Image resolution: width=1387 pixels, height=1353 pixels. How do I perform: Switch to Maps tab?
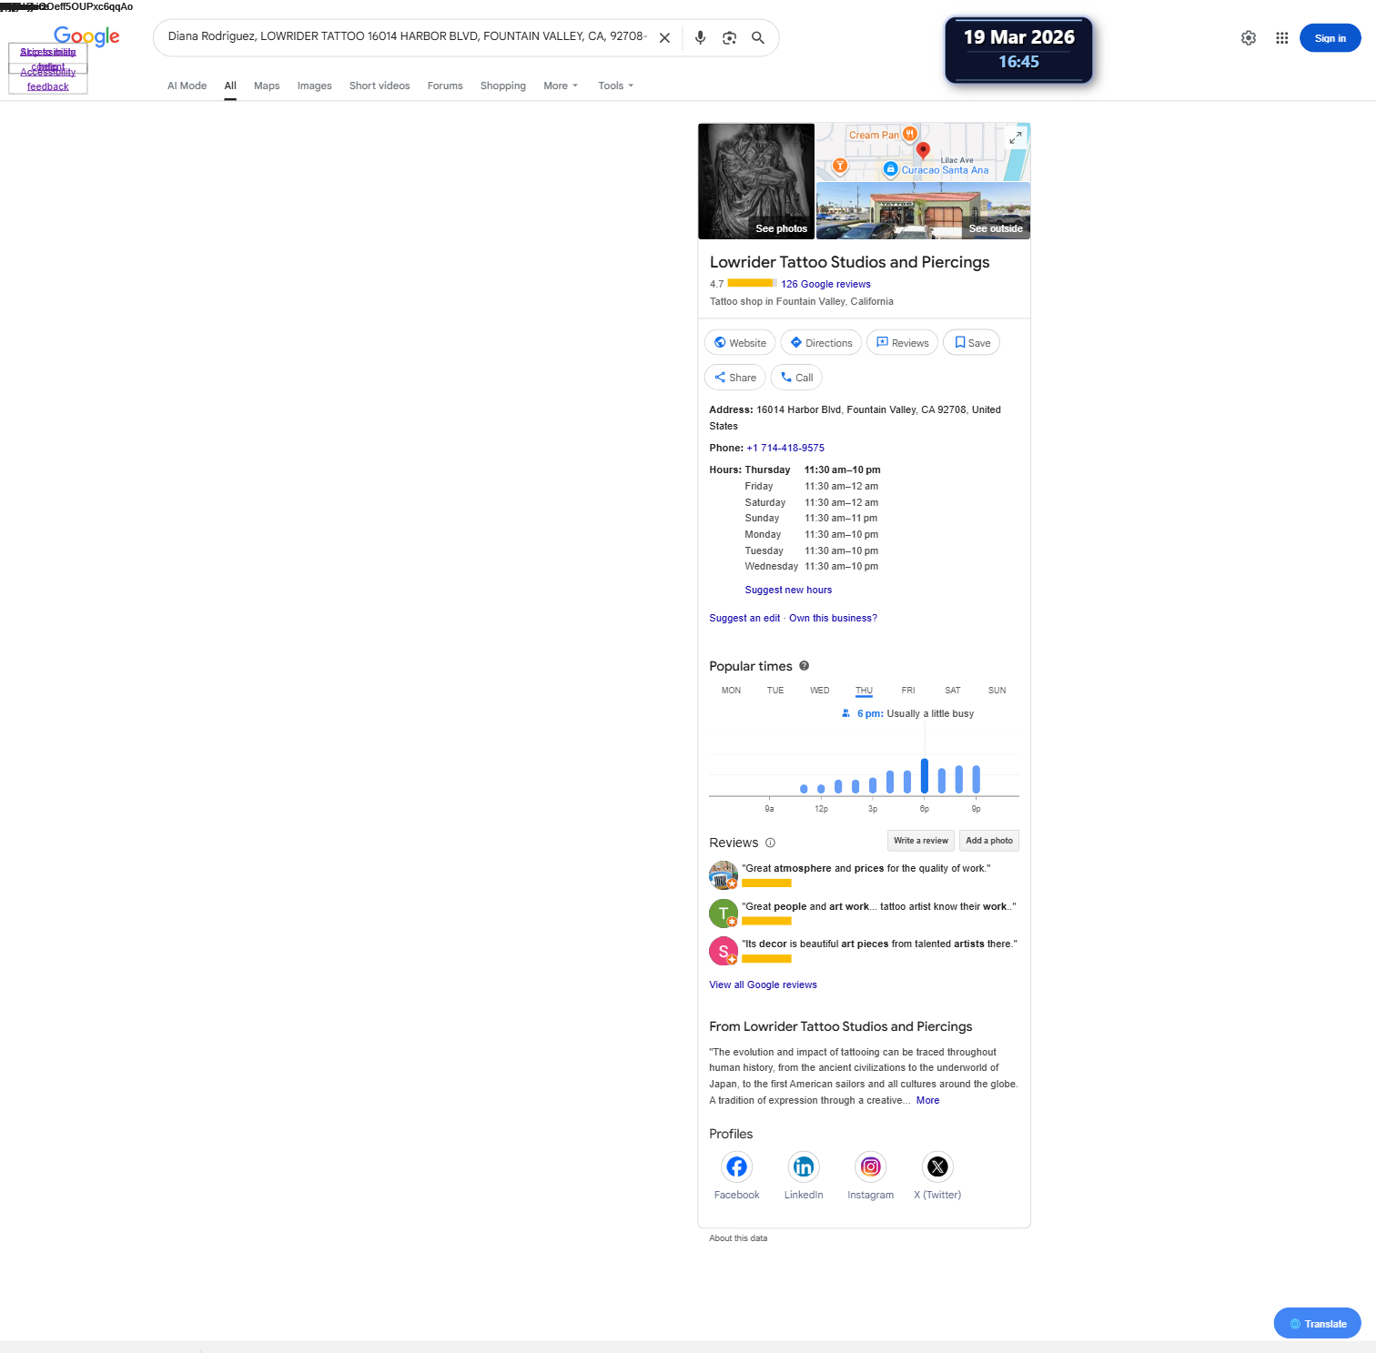267,86
